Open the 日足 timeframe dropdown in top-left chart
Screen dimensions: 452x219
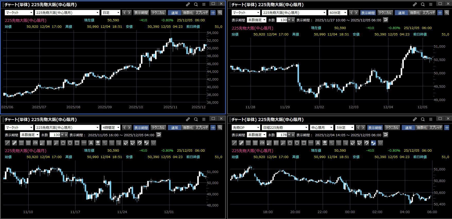pyautogui.click(x=111, y=13)
